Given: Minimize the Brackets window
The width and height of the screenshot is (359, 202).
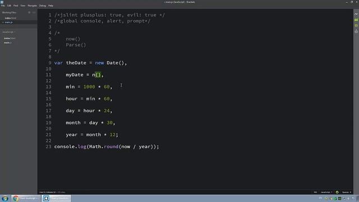Looking at the screenshot, I should (347, 2).
